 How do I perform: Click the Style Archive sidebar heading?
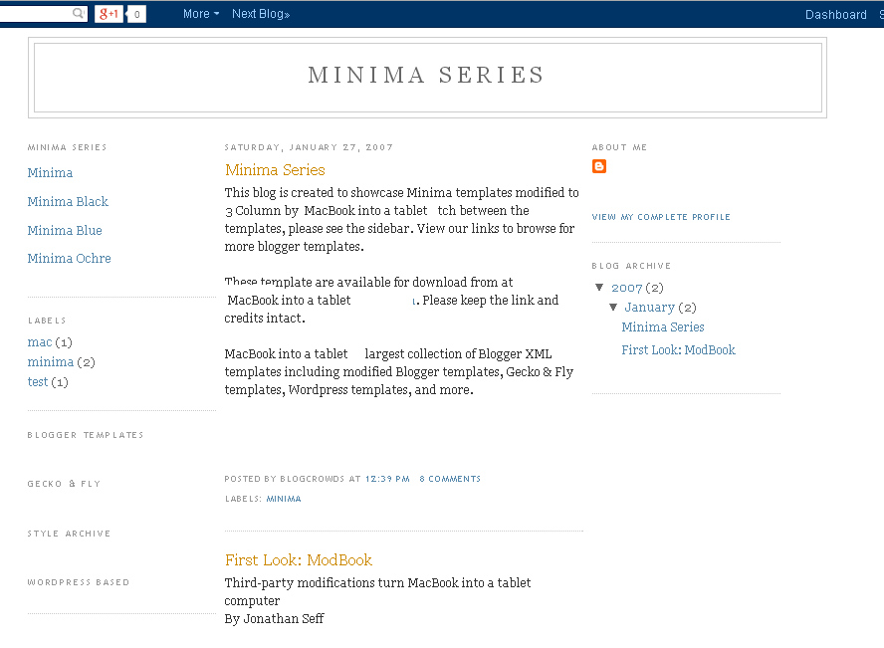[x=69, y=534]
